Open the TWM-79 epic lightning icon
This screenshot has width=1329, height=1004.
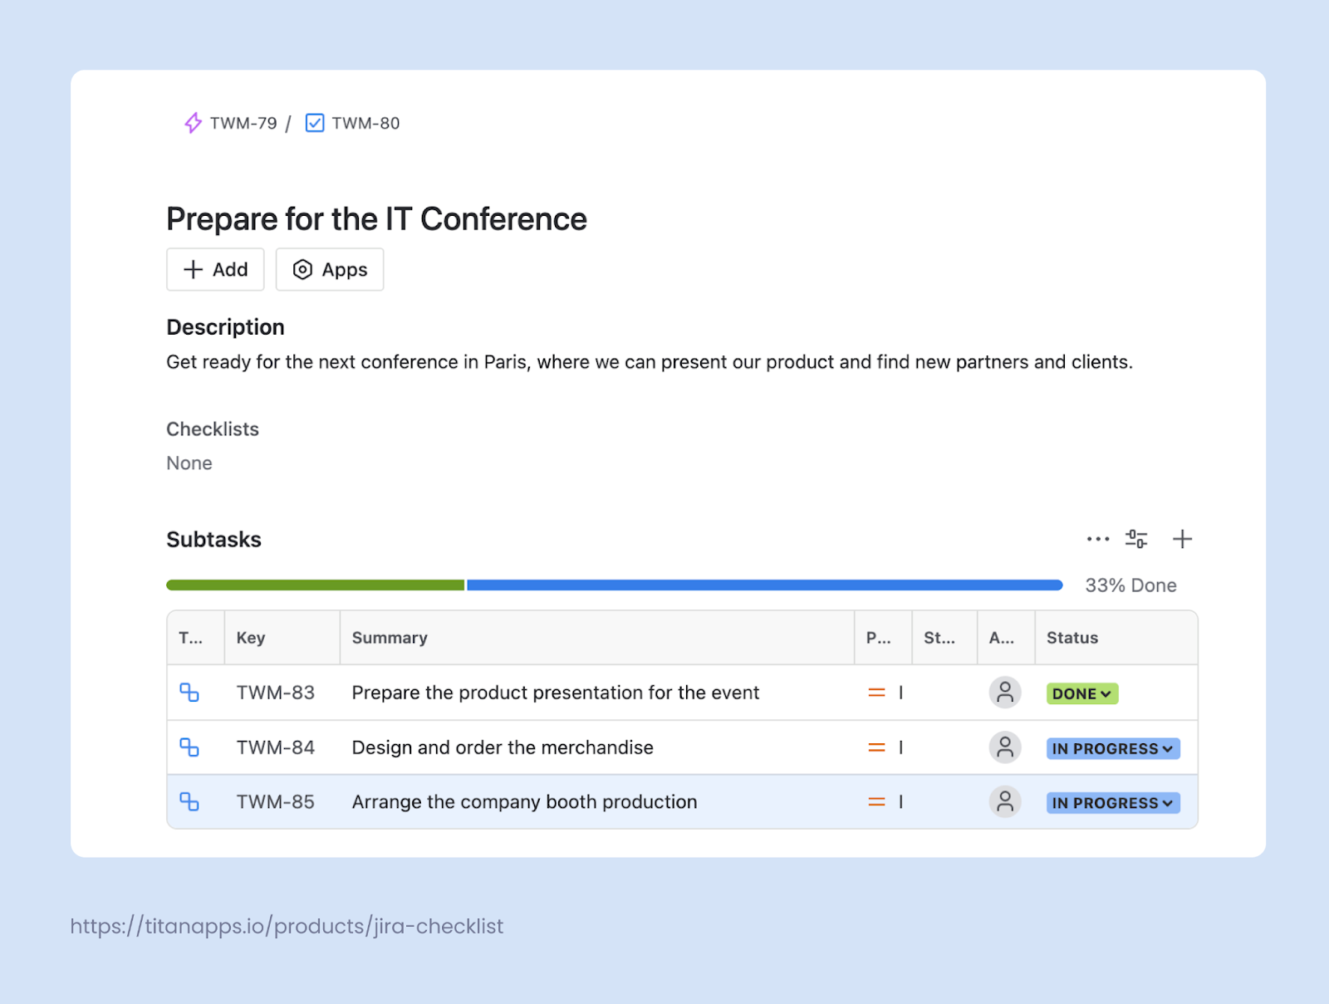click(x=193, y=123)
